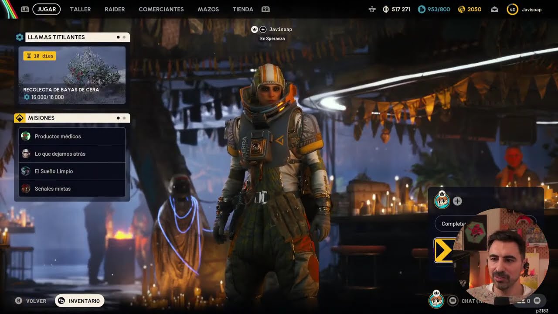Click the El Sueño Limpio trader avatar icon
This screenshot has height=314, width=558.
[x=26, y=171]
